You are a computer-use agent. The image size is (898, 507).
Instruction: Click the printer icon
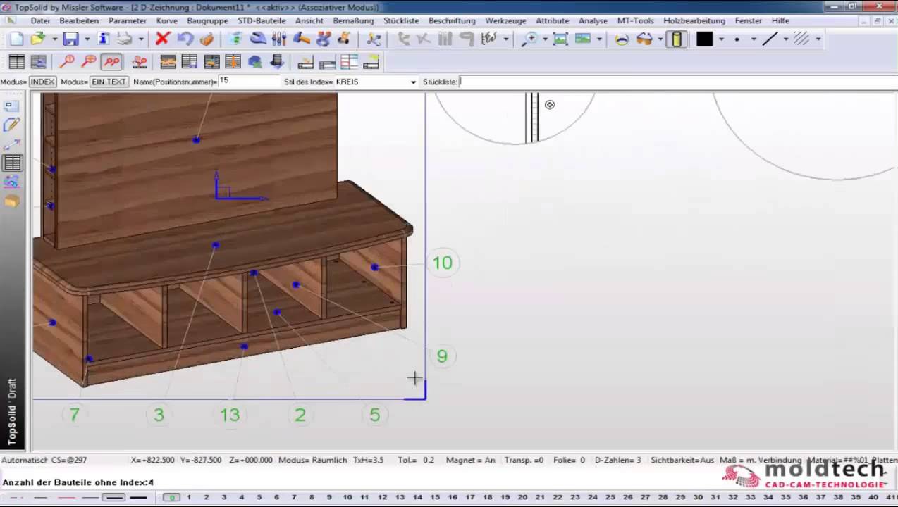pyautogui.click(x=125, y=39)
